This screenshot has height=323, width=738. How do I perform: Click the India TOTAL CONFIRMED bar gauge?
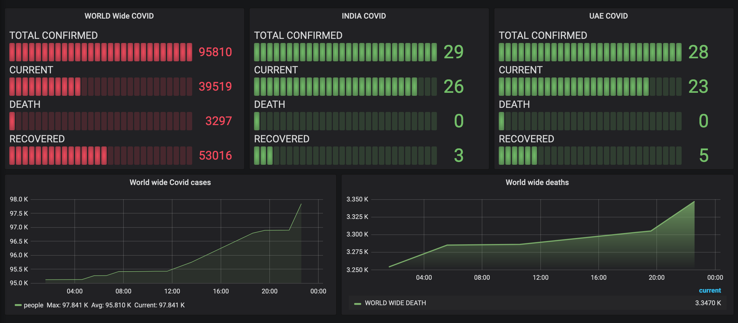(x=345, y=52)
